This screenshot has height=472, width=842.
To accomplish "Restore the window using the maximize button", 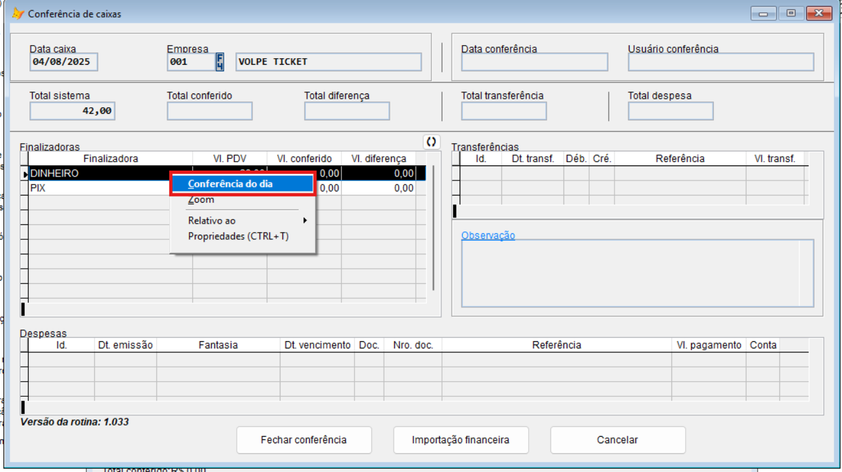I will pos(791,14).
